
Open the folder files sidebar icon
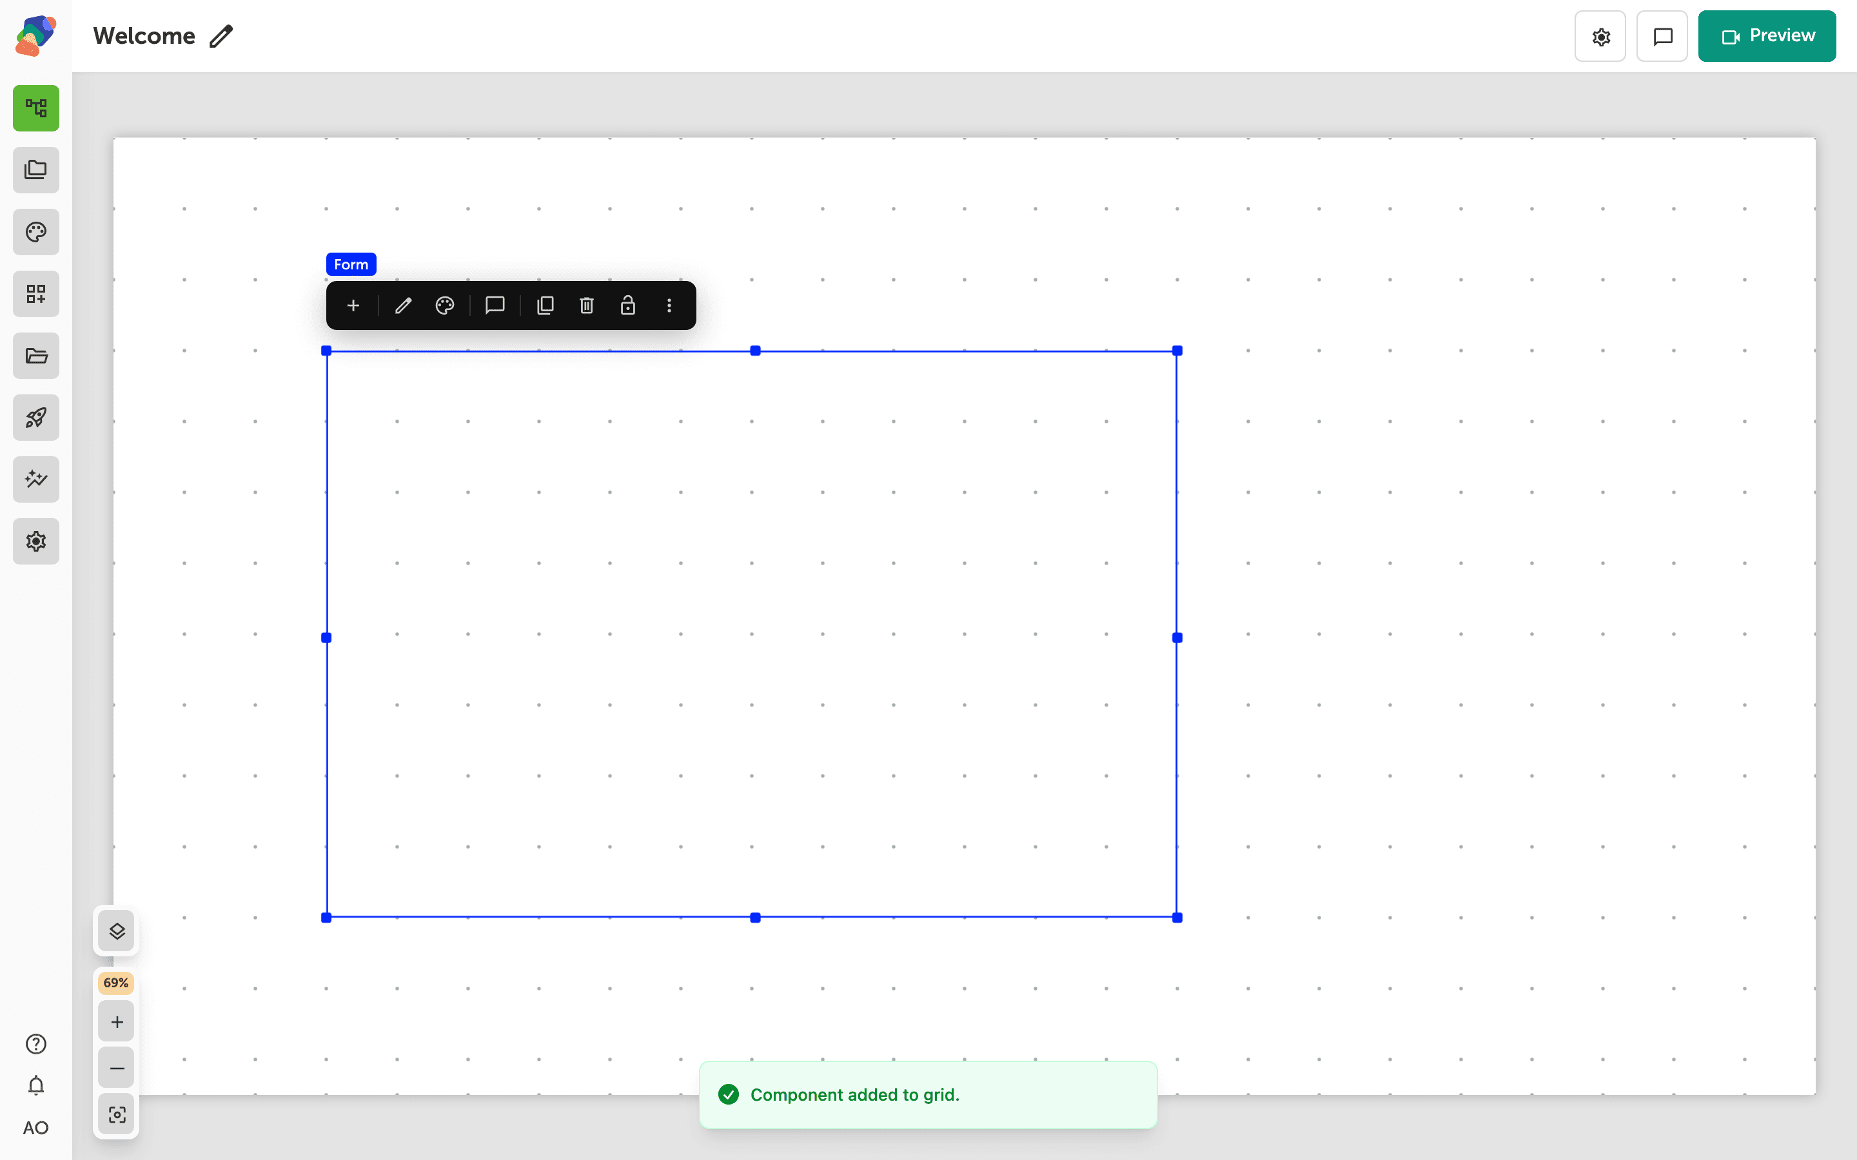(36, 355)
